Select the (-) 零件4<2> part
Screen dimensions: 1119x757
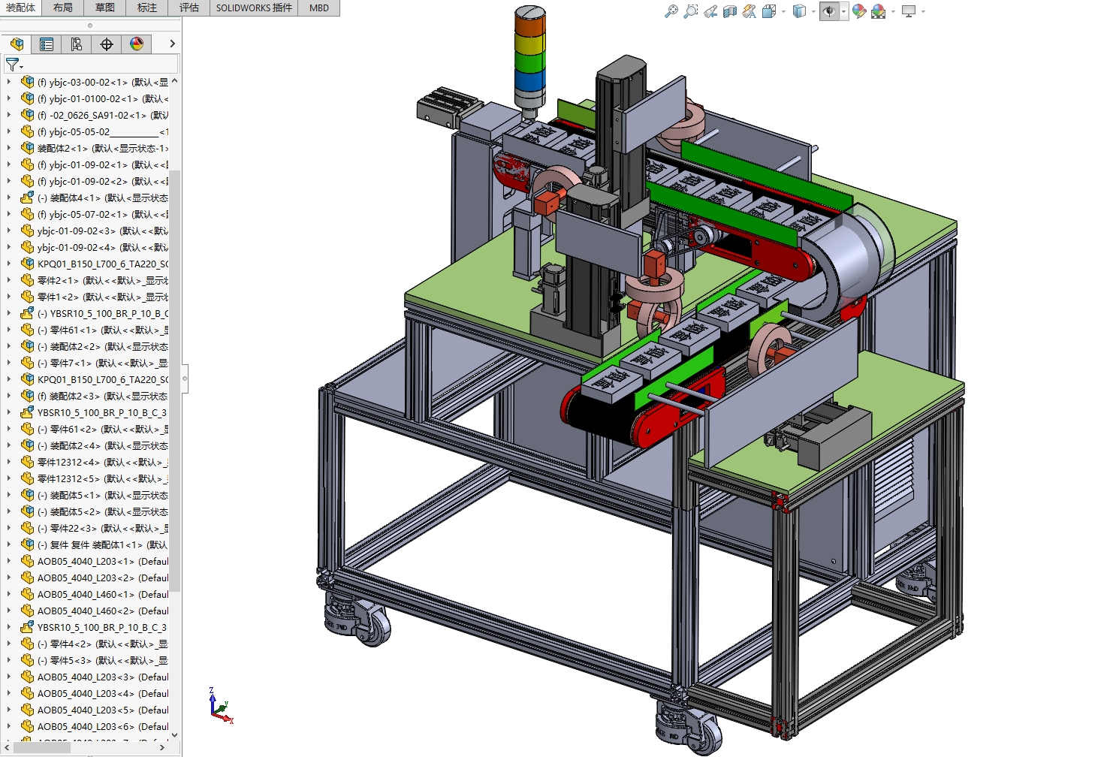[95, 644]
